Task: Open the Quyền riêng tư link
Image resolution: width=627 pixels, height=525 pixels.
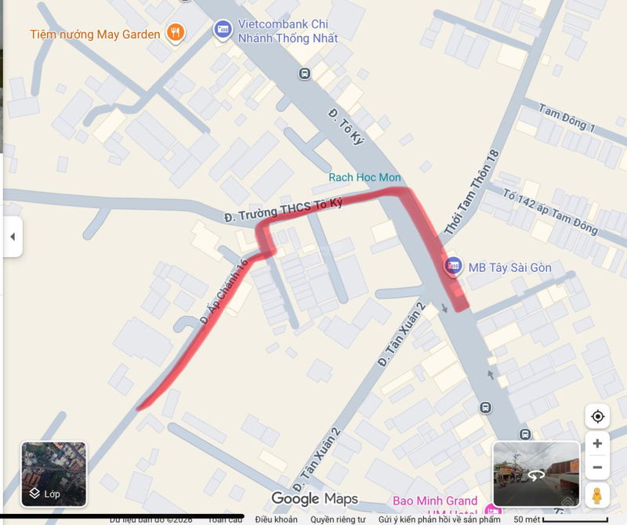Action: [x=338, y=519]
